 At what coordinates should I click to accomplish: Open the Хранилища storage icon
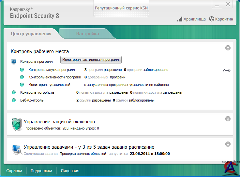(x=180, y=19)
